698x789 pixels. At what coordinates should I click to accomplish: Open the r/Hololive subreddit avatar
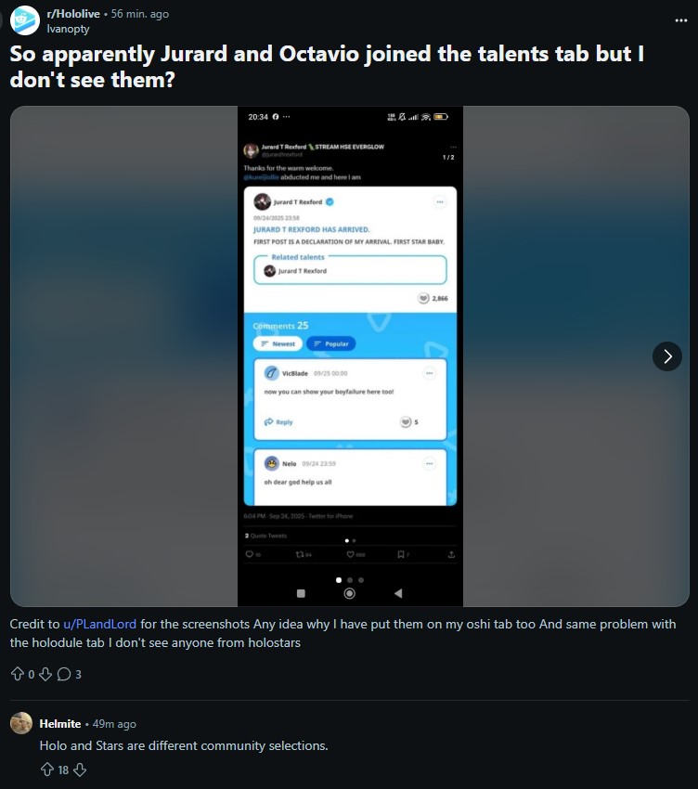(x=24, y=20)
